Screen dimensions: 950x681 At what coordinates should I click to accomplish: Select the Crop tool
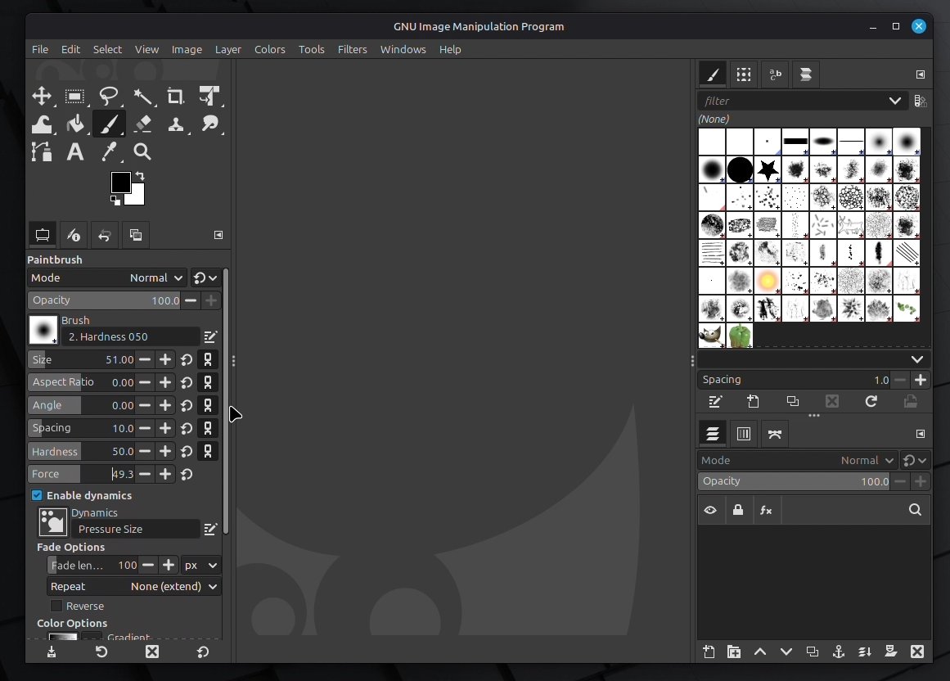(x=176, y=97)
